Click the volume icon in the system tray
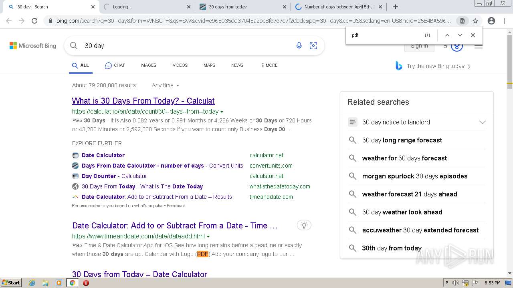 coord(456,283)
